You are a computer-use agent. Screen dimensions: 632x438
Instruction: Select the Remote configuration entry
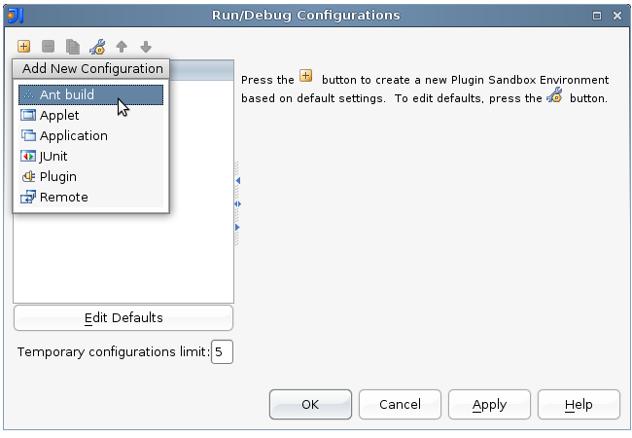63,197
